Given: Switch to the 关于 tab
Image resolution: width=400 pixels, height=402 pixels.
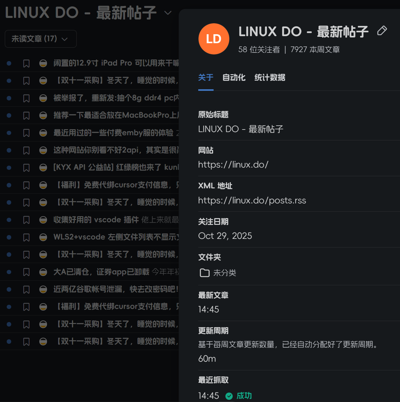Looking at the screenshot, I should 206,78.
